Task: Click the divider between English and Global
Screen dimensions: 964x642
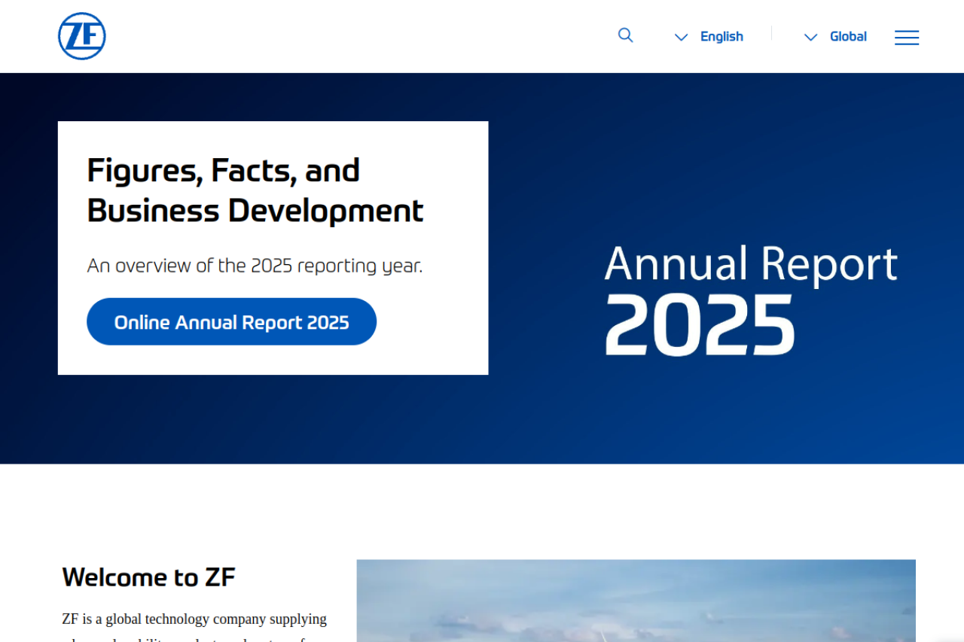Action: (x=771, y=34)
